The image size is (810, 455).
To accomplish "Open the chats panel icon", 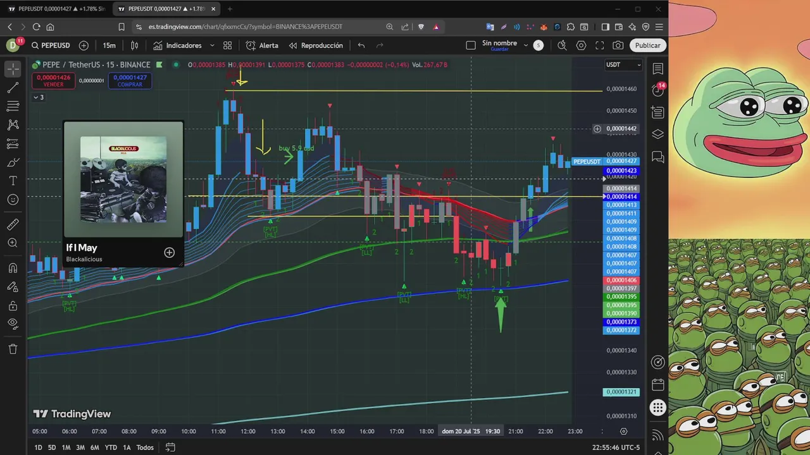I will (x=658, y=157).
